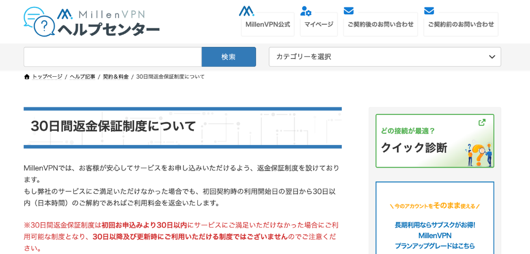
Task: Click the プランアップグレードはこちら banner
Action: point(435,218)
